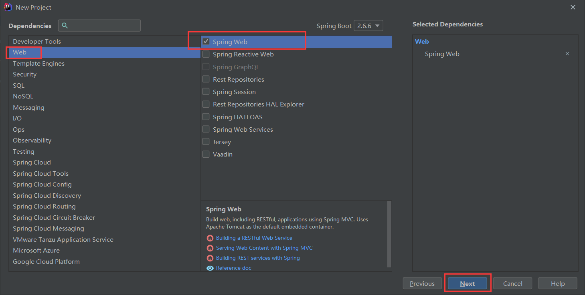Select the Spring Cloud Tools category
The width and height of the screenshot is (585, 295).
[x=104, y=173]
